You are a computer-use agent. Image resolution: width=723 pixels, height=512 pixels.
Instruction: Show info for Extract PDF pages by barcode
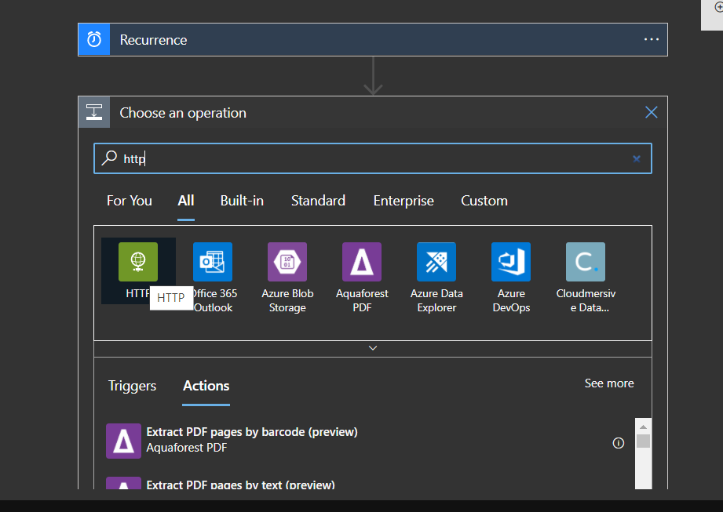619,443
